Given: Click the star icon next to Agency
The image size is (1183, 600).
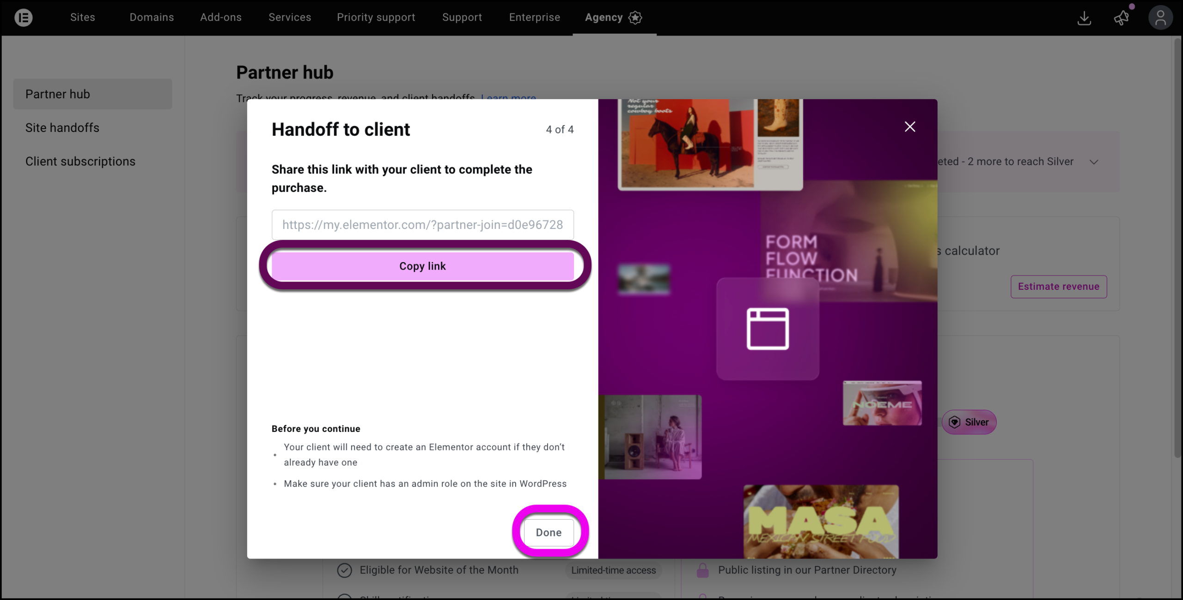Looking at the screenshot, I should [635, 18].
